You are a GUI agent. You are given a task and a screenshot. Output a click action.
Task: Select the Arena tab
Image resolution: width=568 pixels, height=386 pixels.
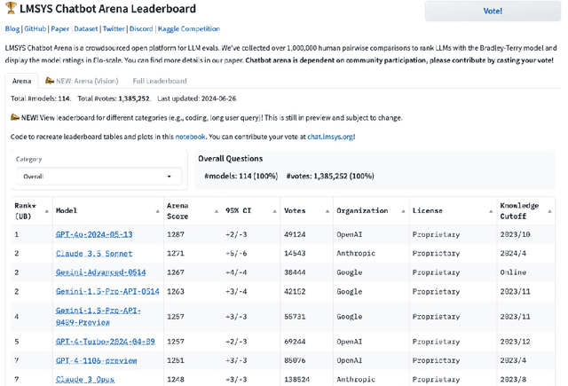pyautogui.click(x=21, y=81)
